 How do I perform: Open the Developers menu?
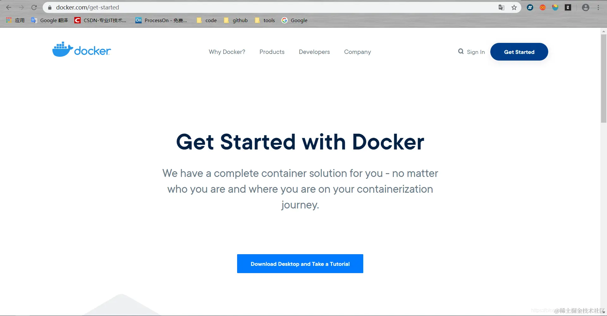click(x=314, y=52)
